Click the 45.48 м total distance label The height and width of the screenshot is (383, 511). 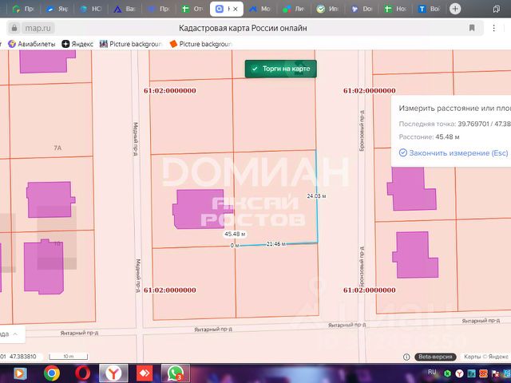click(235, 234)
